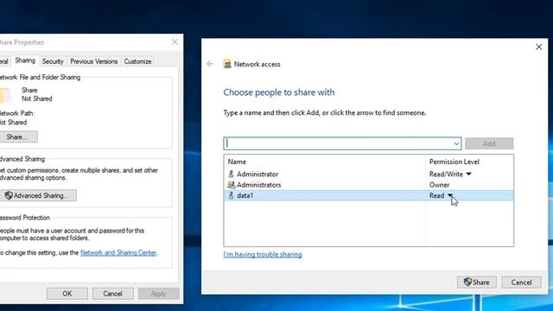Click the data1 user icon
Image resolution: width=553 pixels, height=311 pixels.
coord(231,195)
